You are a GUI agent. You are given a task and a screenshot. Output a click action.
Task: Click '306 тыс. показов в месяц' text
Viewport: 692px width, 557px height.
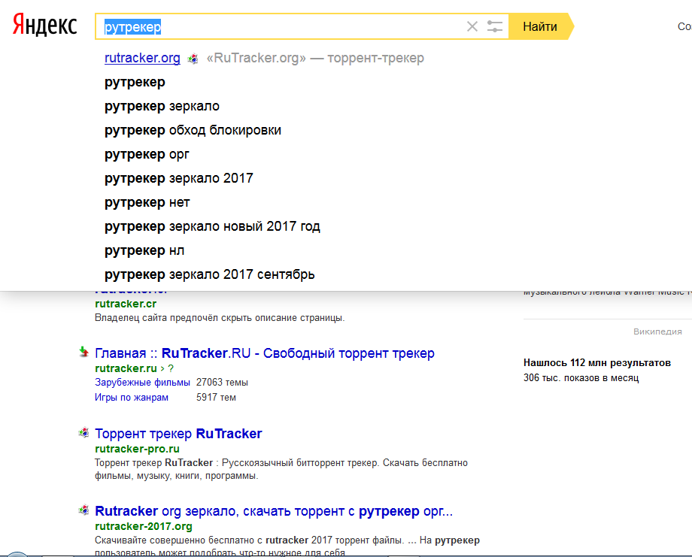[x=581, y=377]
